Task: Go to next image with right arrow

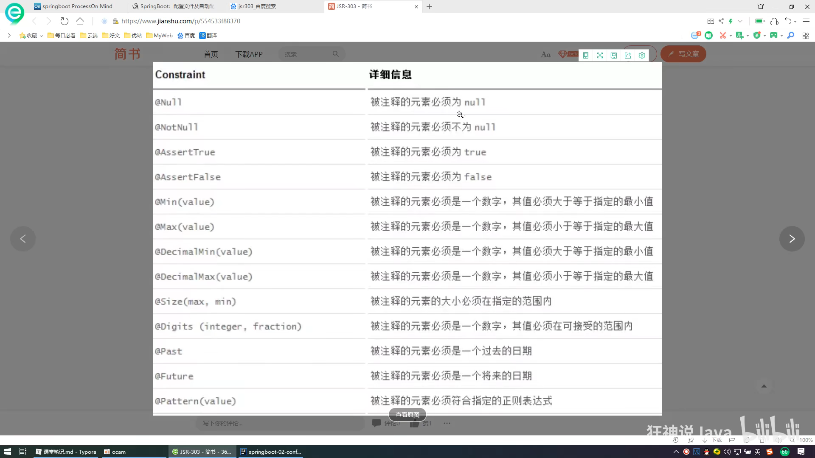Action: click(x=792, y=239)
